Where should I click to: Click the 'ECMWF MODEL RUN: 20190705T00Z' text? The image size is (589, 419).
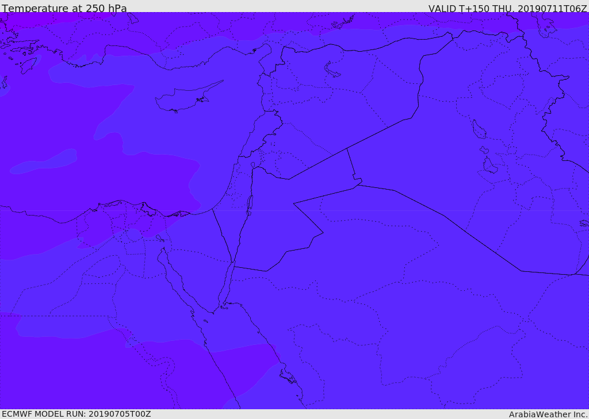click(77, 414)
